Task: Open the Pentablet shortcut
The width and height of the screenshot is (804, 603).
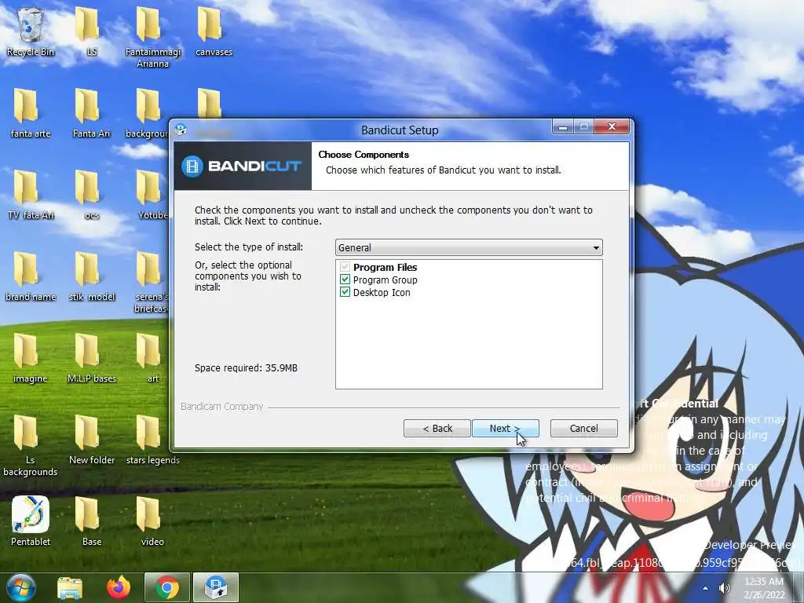Action: (31, 521)
